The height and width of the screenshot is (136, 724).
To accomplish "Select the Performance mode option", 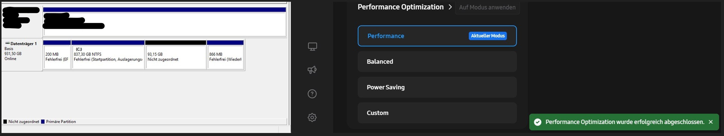I will coord(437,36).
